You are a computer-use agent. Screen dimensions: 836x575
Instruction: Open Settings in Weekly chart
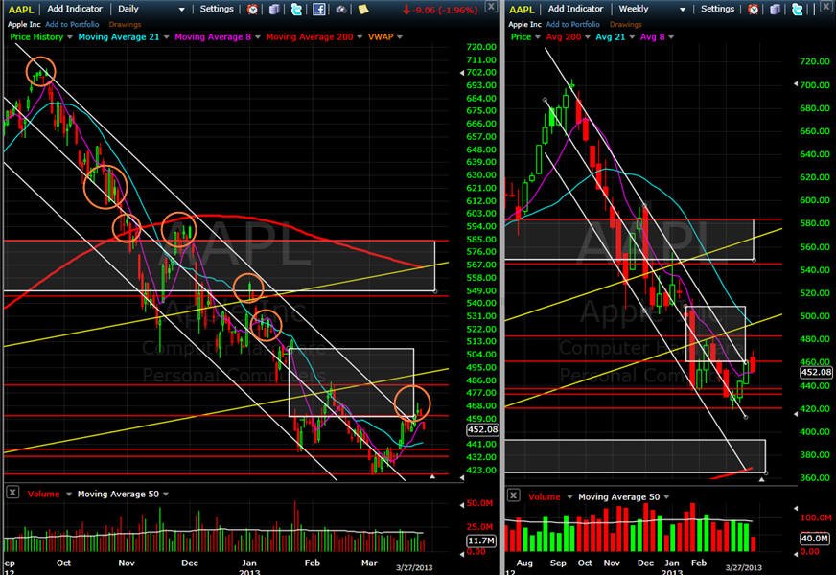717,9
